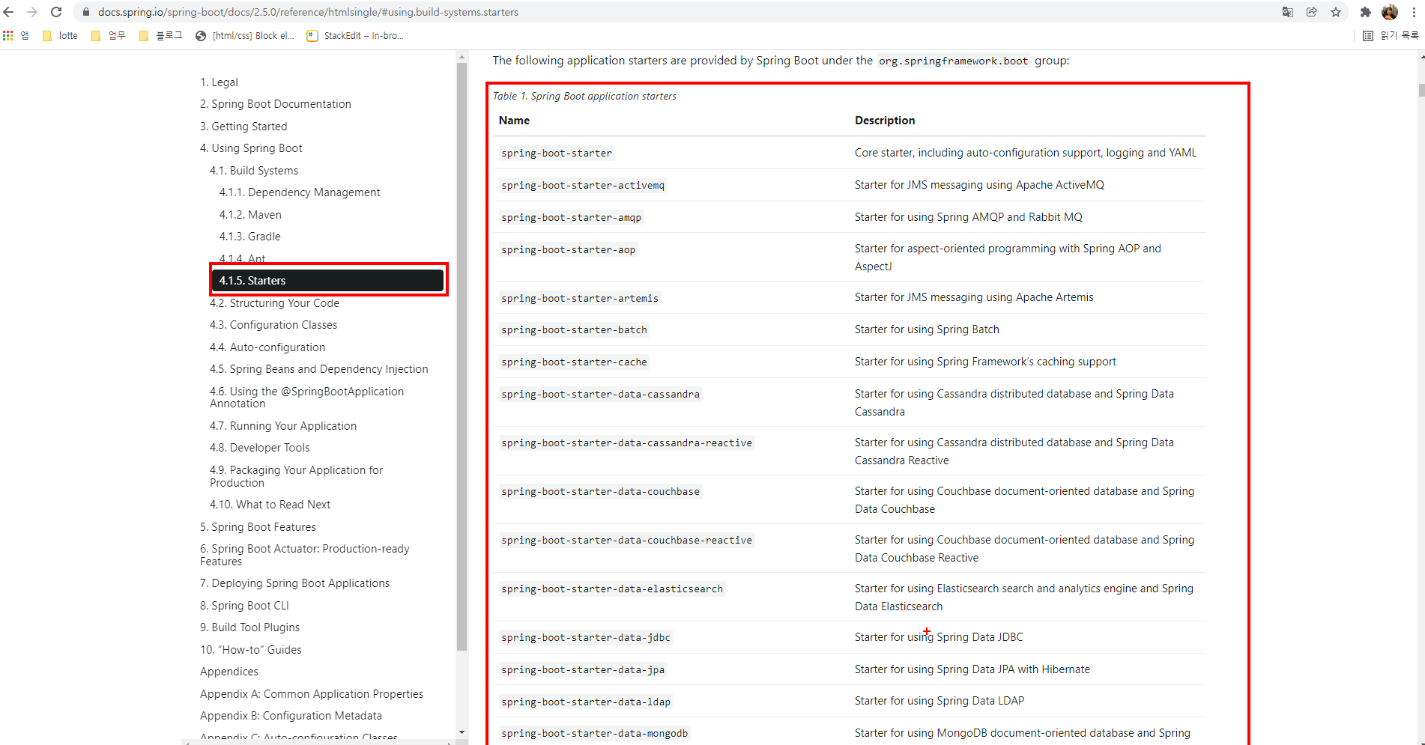Viewport: 1425px width, 745px height.
Task: Open 7. Deploying Spring Boot Applications
Action: [294, 583]
